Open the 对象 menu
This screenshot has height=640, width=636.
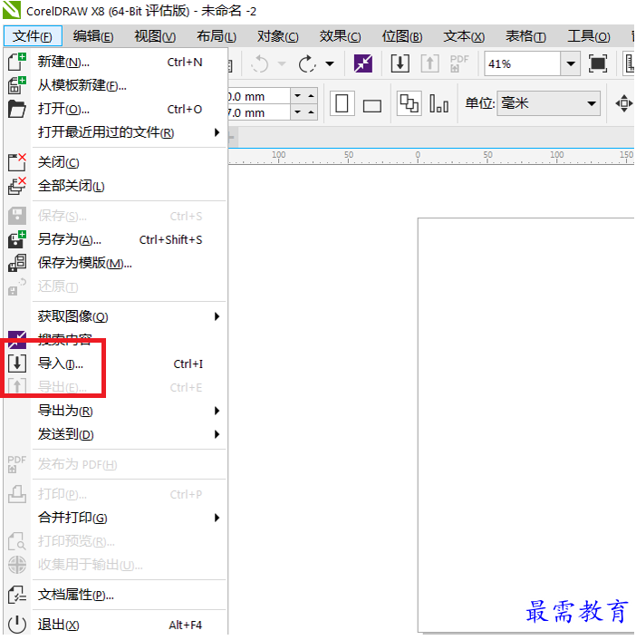(x=278, y=36)
